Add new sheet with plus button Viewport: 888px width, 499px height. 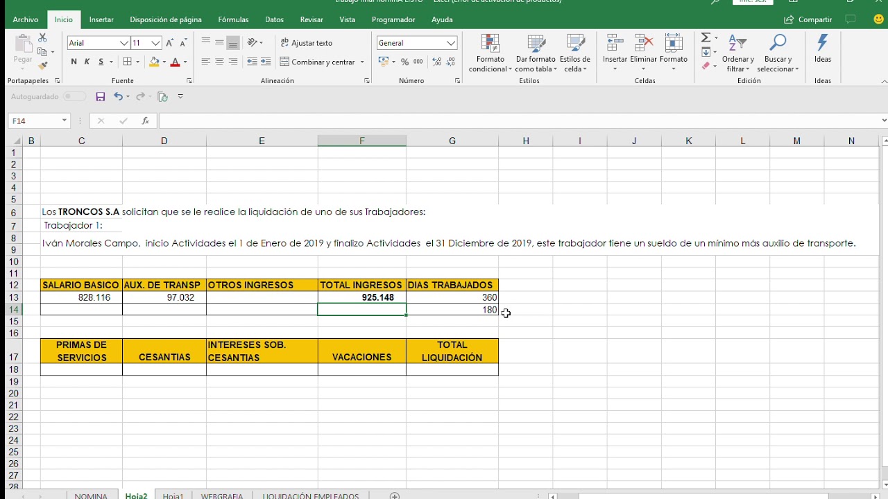pyautogui.click(x=395, y=495)
